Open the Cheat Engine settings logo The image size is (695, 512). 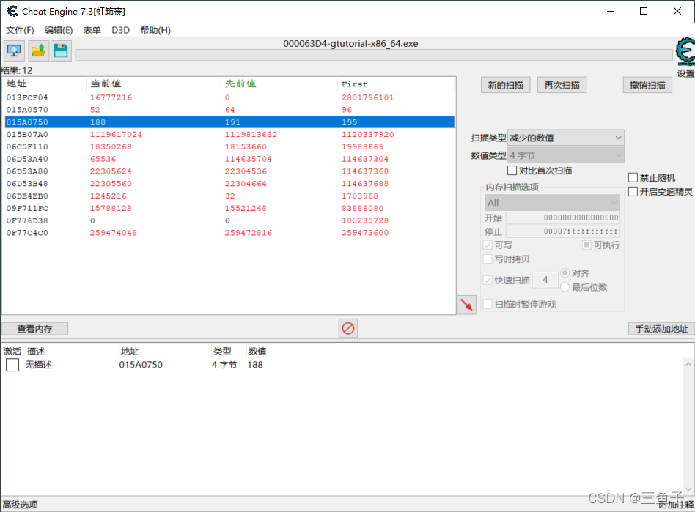point(685,51)
